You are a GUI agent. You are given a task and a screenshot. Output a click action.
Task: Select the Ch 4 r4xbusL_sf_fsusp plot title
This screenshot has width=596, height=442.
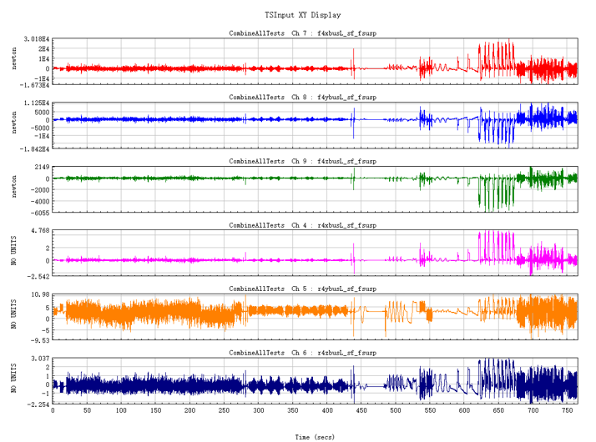click(x=302, y=225)
